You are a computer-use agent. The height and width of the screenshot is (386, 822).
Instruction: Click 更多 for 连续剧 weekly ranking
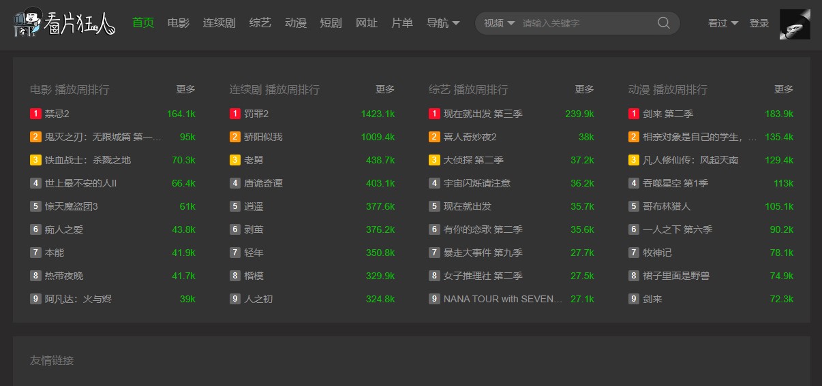pyautogui.click(x=385, y=89)
